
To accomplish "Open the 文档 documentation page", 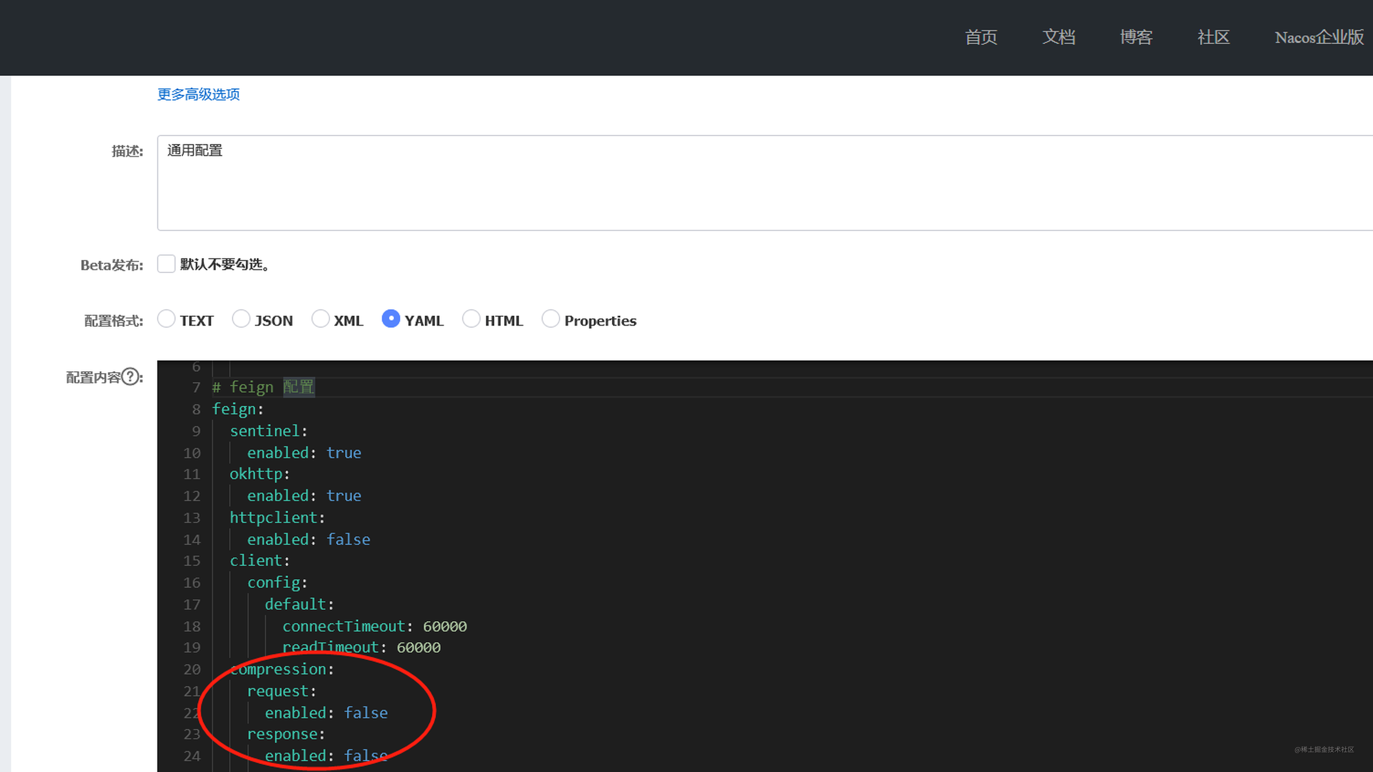I will click(x=1058, y=37).
